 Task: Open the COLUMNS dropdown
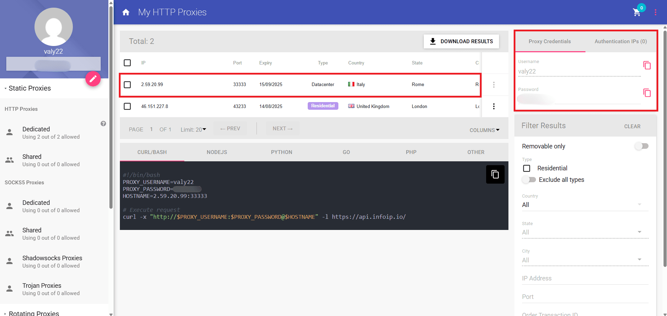click(484, 130)
